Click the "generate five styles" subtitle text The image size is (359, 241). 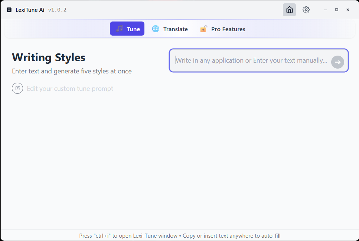[72, 71]
